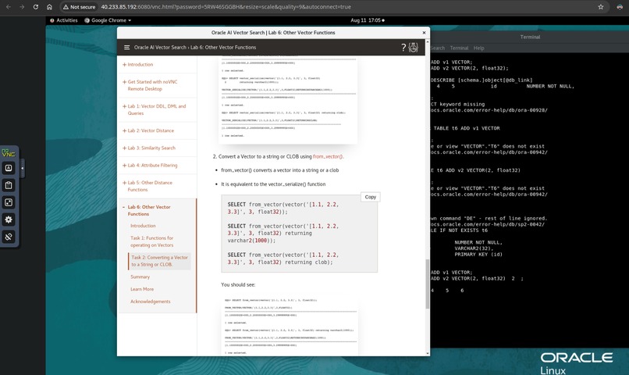Open noVNC settings gear
The height and width of the screenshot is (375, 629).
(x=9, y=220)
